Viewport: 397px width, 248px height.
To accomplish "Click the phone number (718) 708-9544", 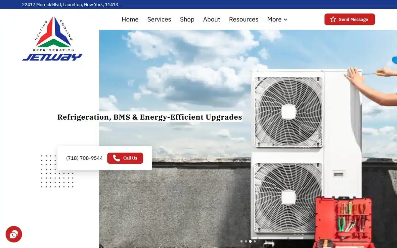I will tap(84, 158).
